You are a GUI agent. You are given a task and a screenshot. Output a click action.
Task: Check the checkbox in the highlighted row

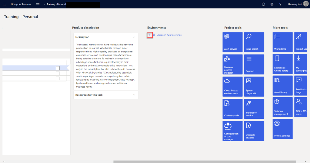(58, 68)
